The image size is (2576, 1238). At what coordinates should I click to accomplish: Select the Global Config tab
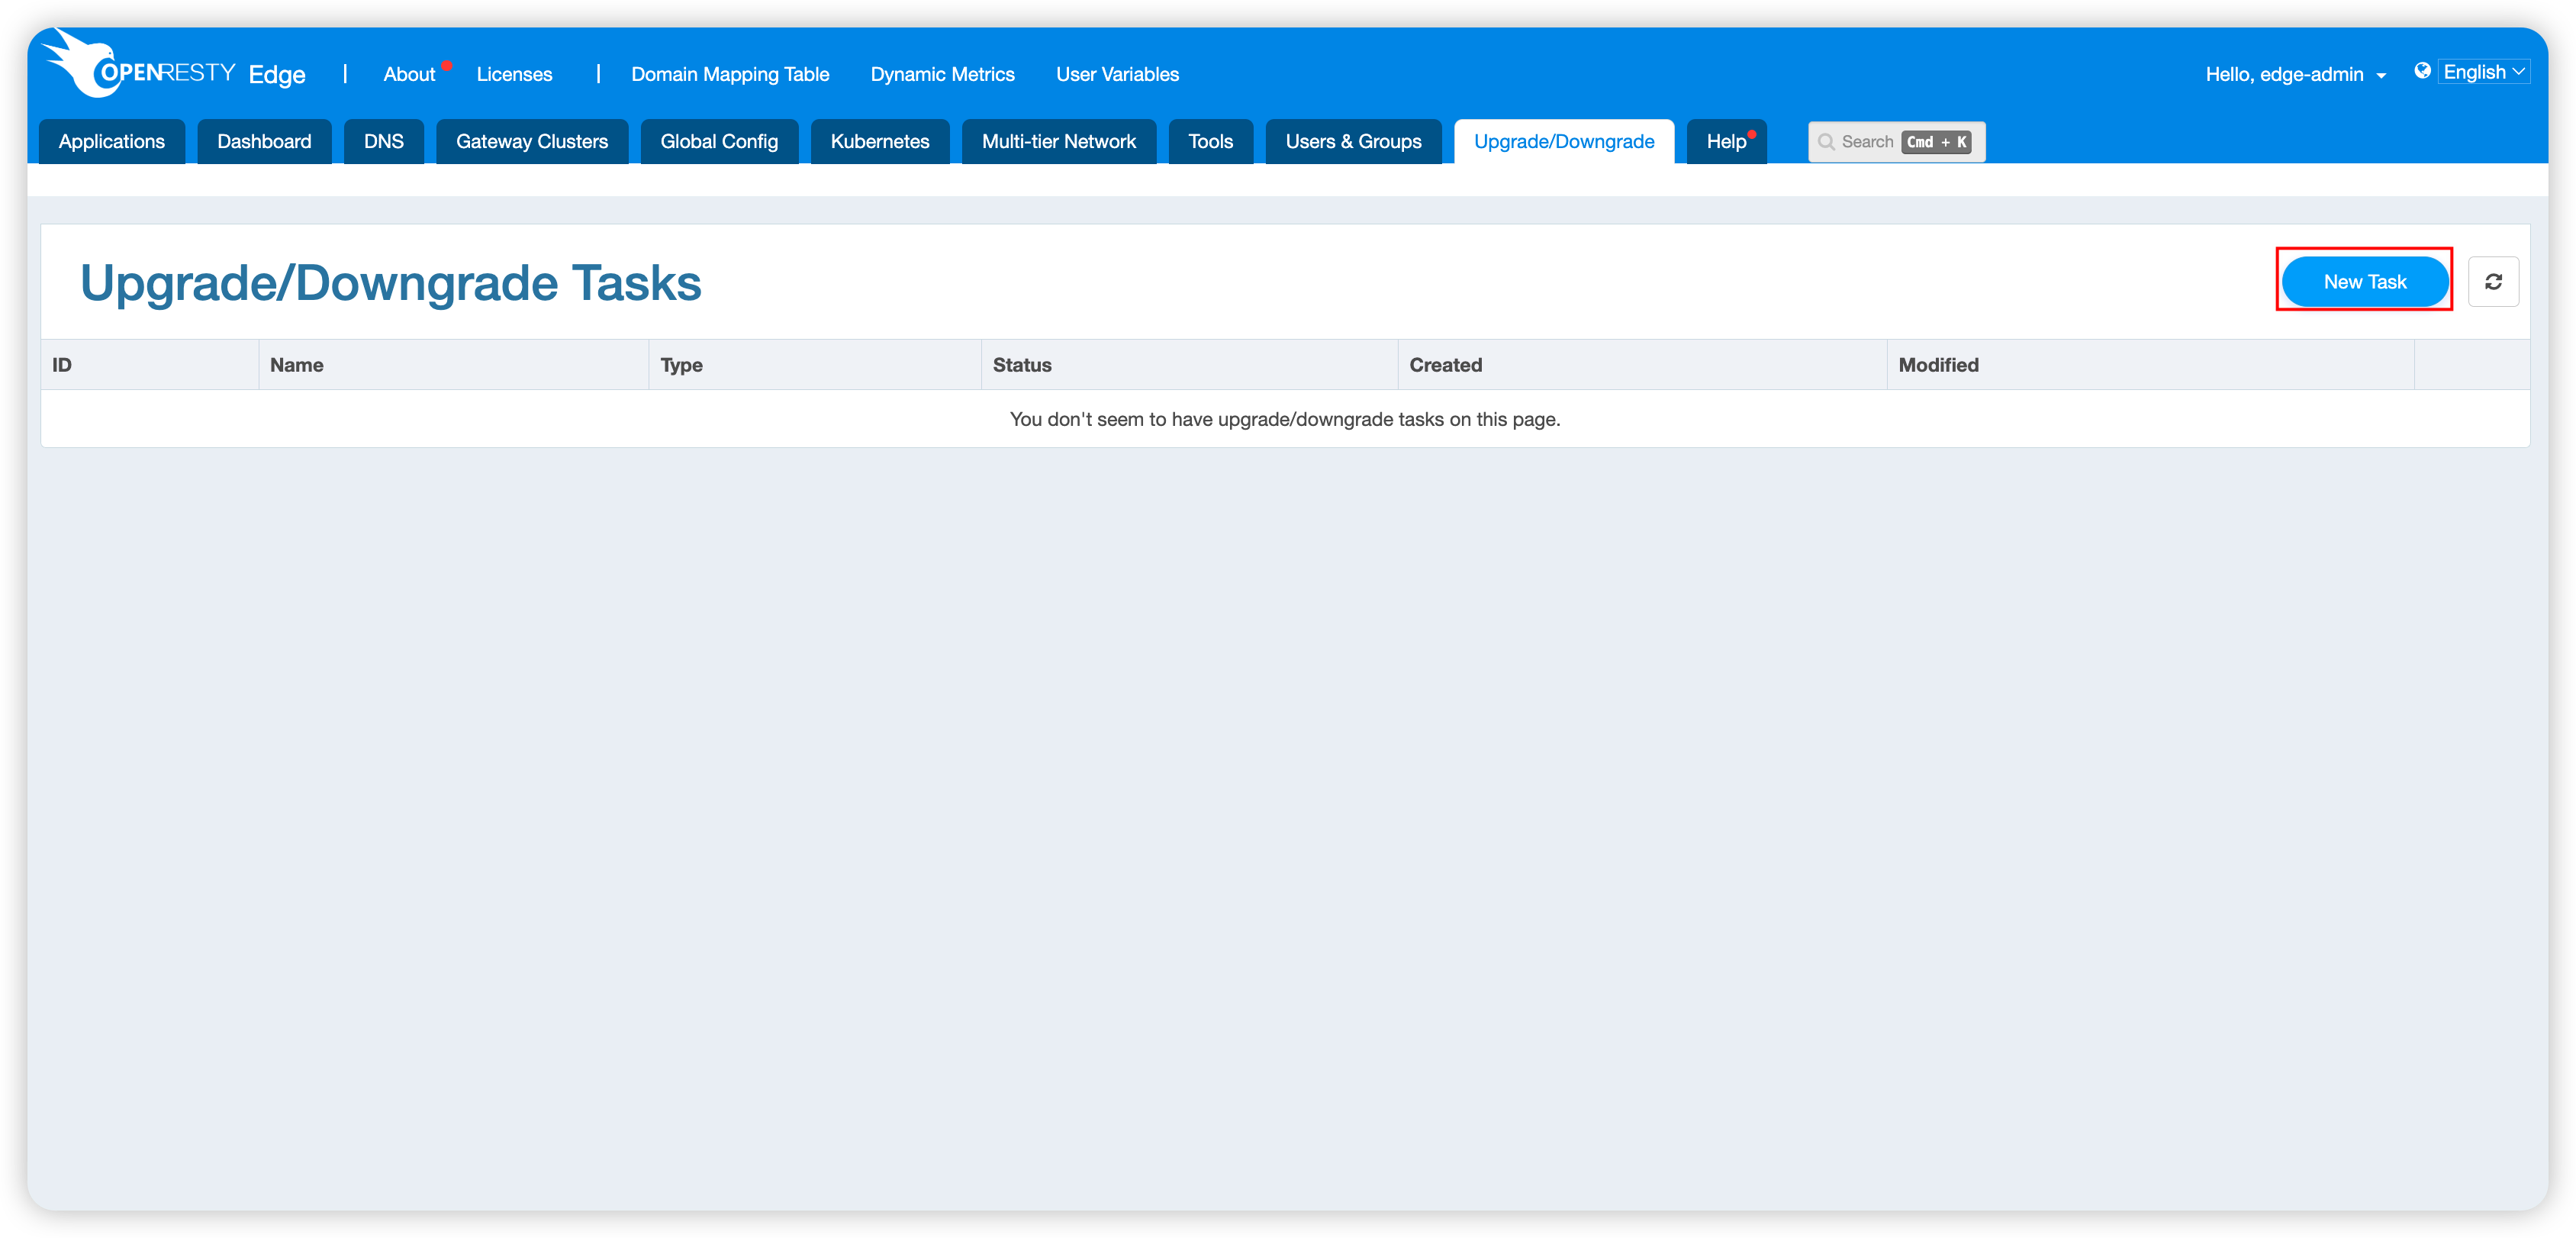(719, 142)
